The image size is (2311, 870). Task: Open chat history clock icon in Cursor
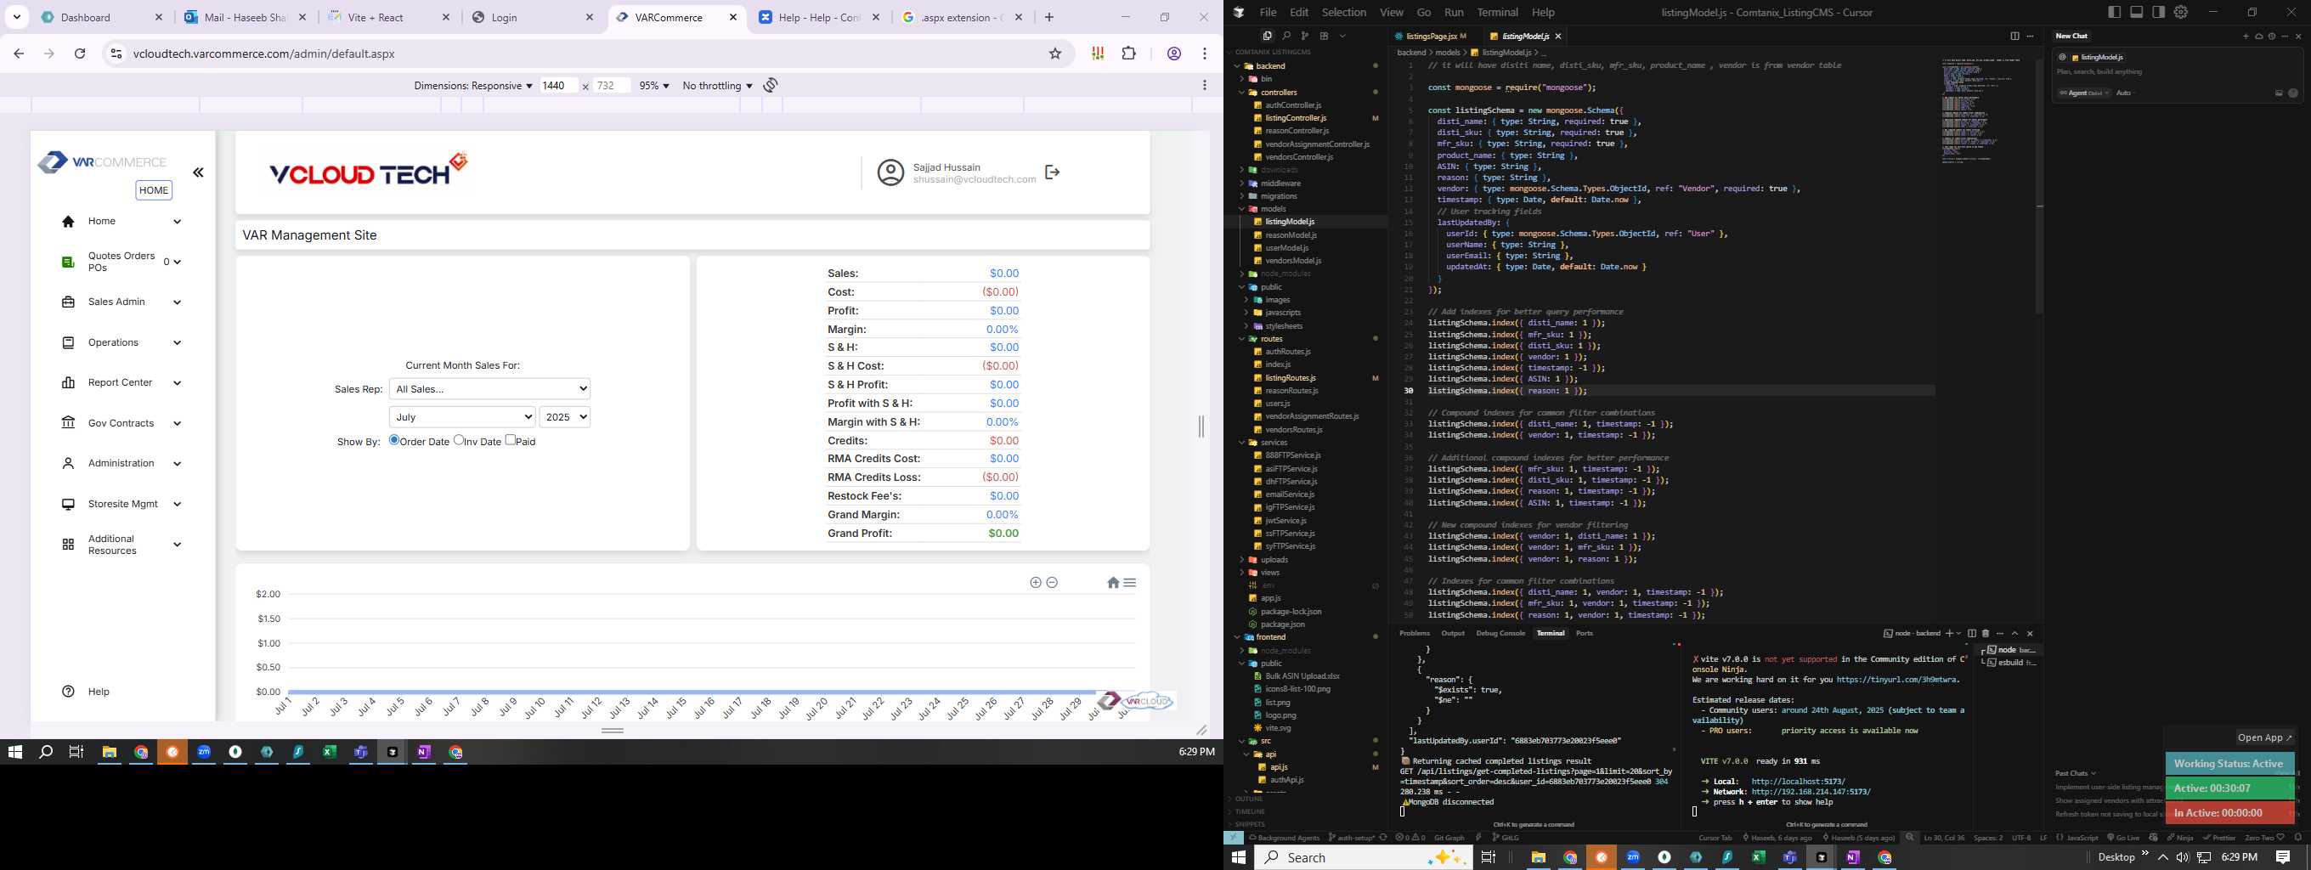(x=2272, y=36)
